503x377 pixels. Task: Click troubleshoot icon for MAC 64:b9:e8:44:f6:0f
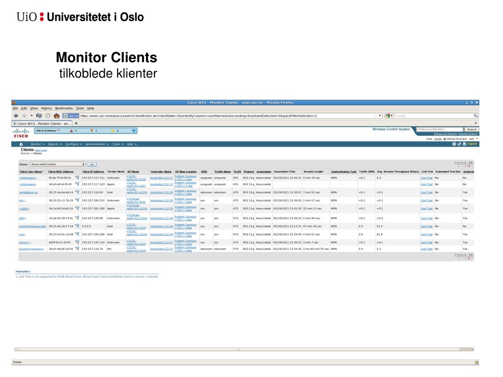pyautogui.click(x=77, y=184)
